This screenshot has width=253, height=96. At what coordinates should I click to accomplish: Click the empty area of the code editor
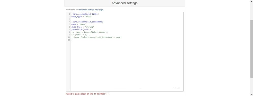[127, 65]
